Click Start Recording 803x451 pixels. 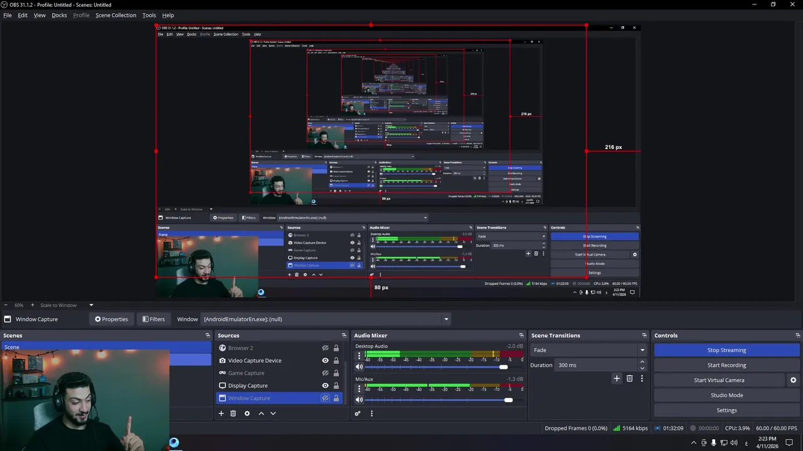coord(726,365)
